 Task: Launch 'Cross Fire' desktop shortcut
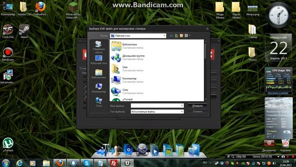(8, 31)
